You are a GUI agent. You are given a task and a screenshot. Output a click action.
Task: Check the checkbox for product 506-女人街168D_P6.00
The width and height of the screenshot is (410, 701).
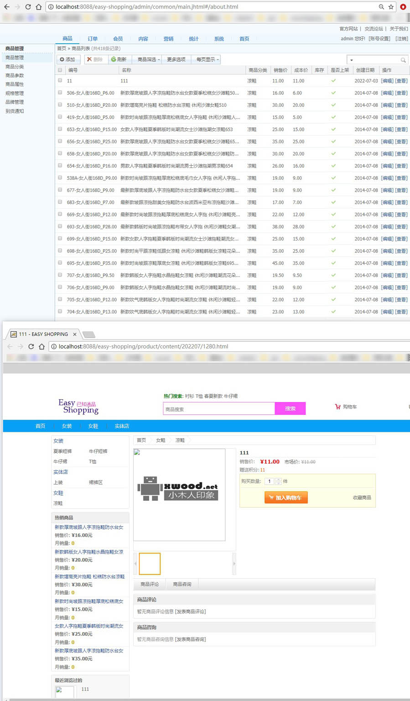[x=60, y=93]
